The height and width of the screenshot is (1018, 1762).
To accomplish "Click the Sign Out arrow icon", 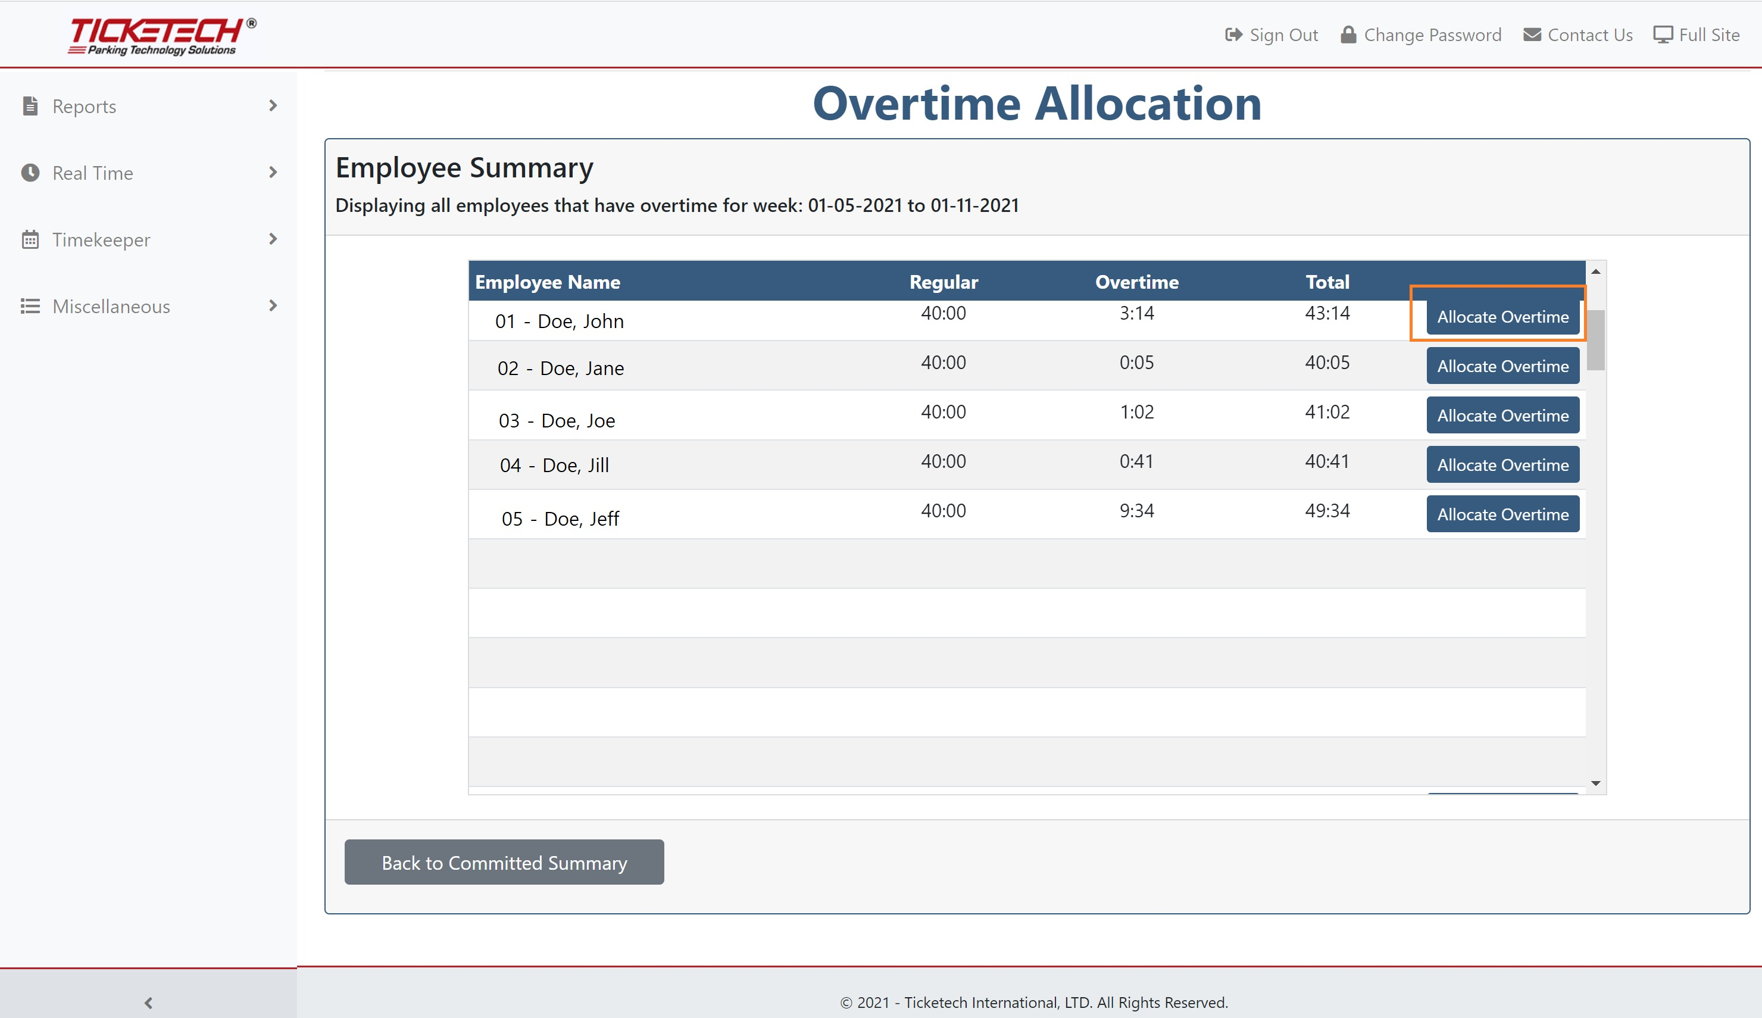I will click(x=1233, y=35).
